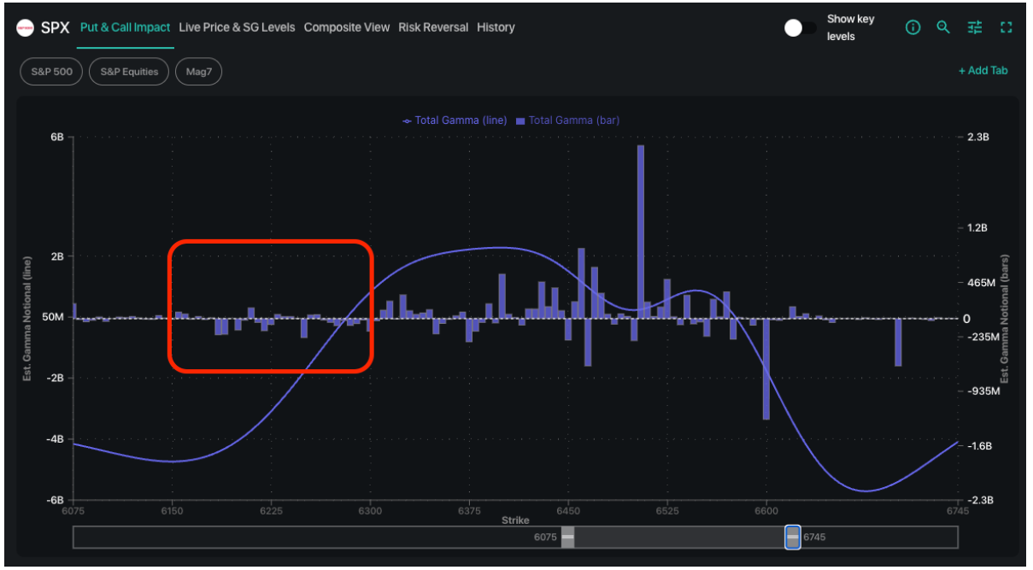Open the info circle icon
1033x570 pixels.
point(913,27)
